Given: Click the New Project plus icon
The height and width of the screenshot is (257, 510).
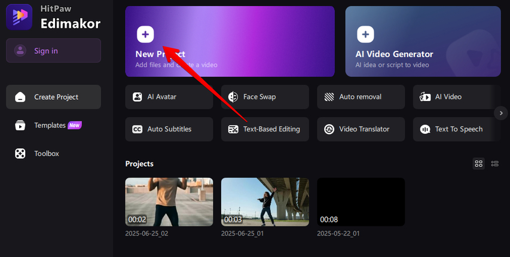Looking at the screenshot, I should coord(145,34).
